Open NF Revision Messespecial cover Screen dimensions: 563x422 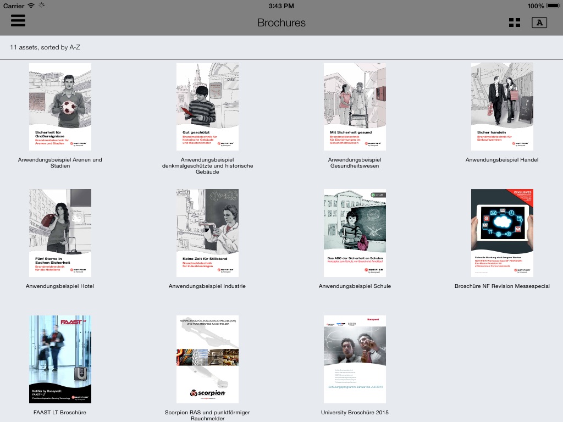(x=502, y=233)
